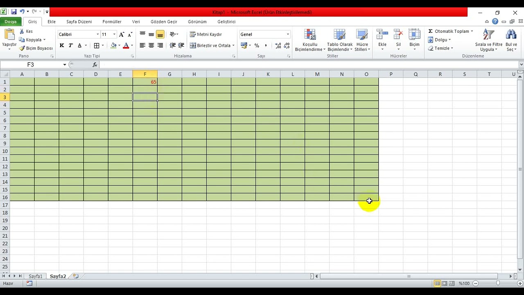This screenshot has width=524, height=295.
Task: Click the Decrease Indent icon
Action: [x=173, y=45]
